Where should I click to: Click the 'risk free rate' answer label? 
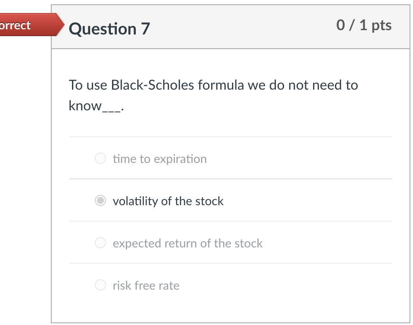pyautogui.click(x=146, y=285)
